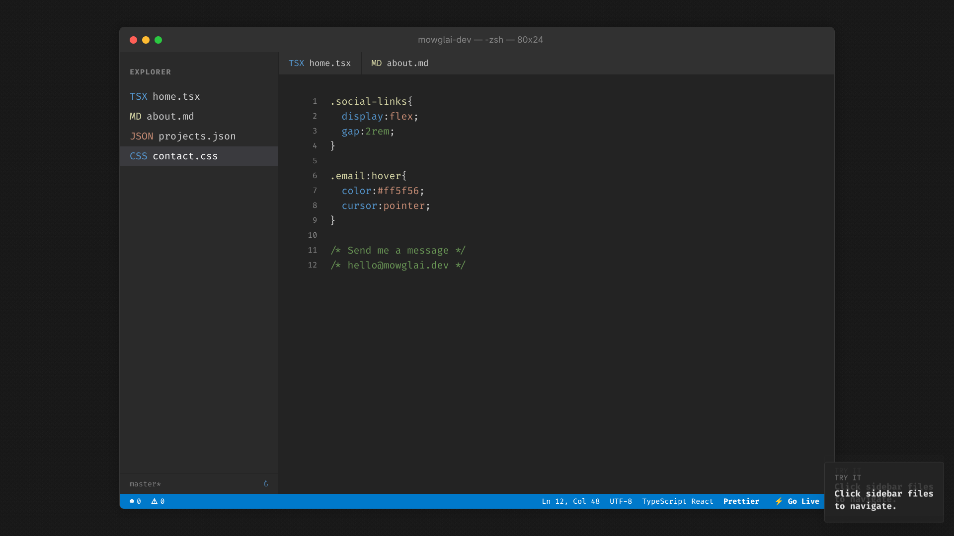Switch to the home.tsx tab
954x536 pixels.
point(320,63)
